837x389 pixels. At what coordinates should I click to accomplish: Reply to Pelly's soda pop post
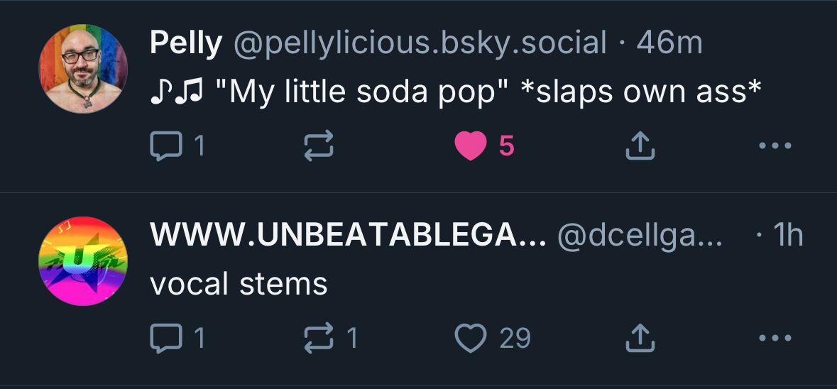[x=165, y=146]
